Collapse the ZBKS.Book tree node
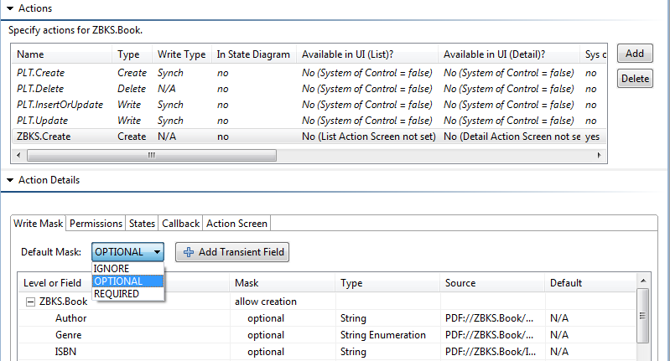This screenshot has width=670, height=361. 29,302
